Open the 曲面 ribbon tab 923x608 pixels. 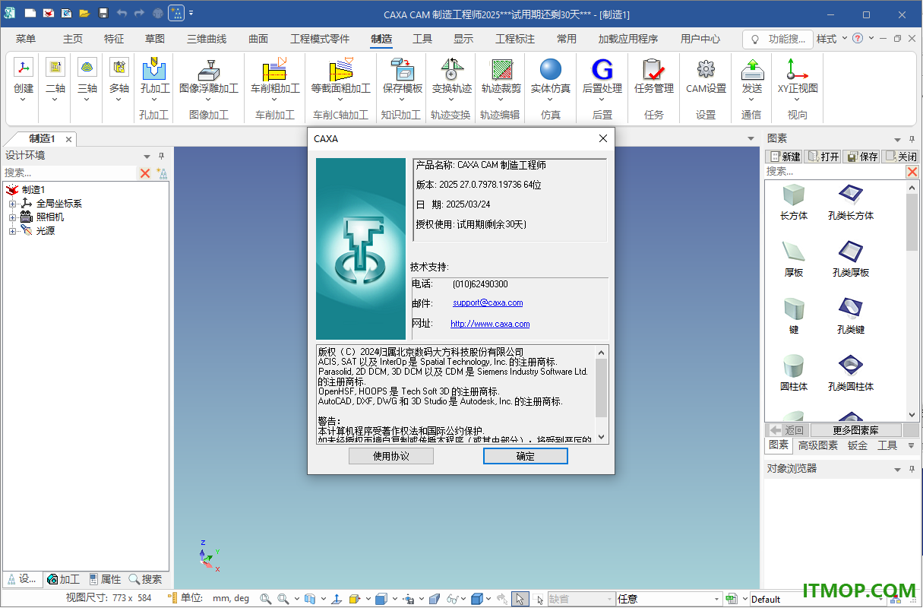(x=258, y=39)
